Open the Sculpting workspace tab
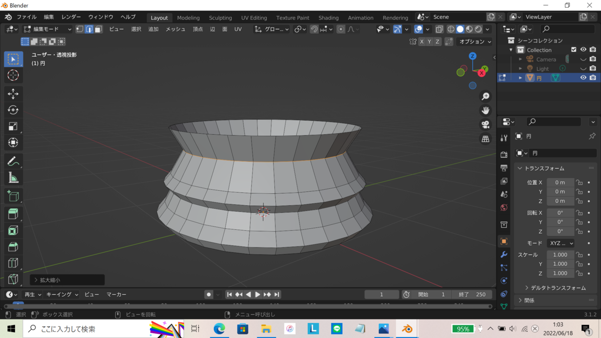 pos(220,18)
